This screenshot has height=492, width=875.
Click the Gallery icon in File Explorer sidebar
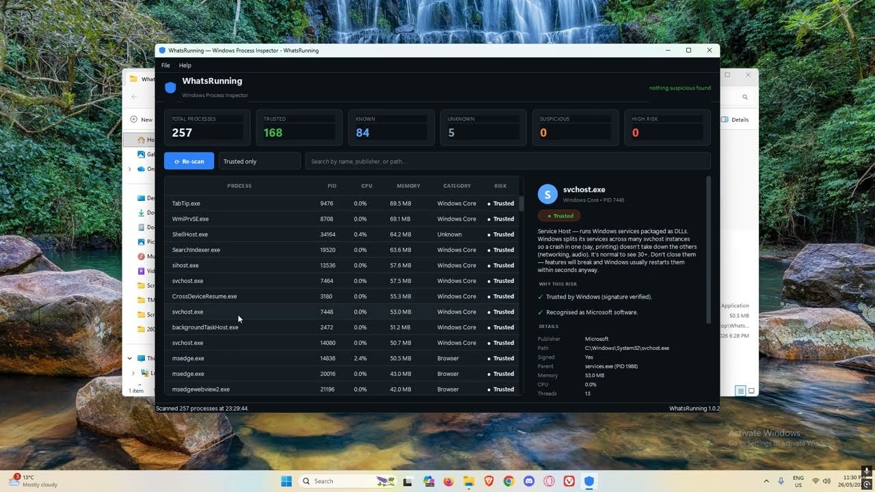click(142, 154)
